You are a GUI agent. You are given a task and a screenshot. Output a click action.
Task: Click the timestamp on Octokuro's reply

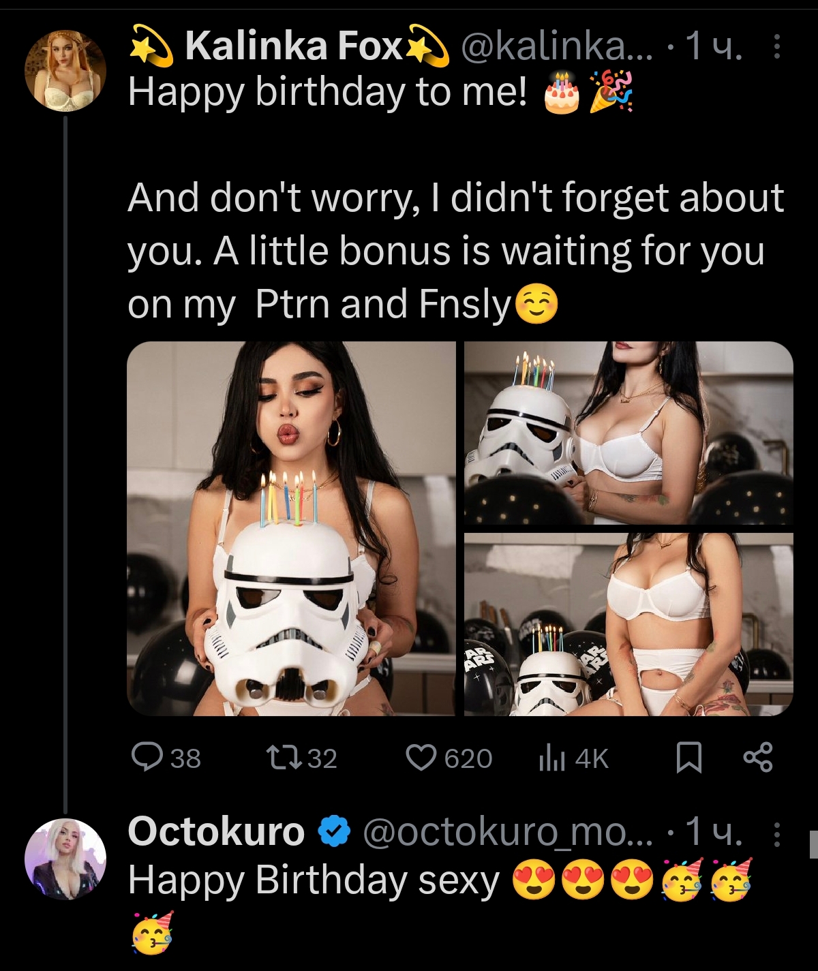pos(714,831)
